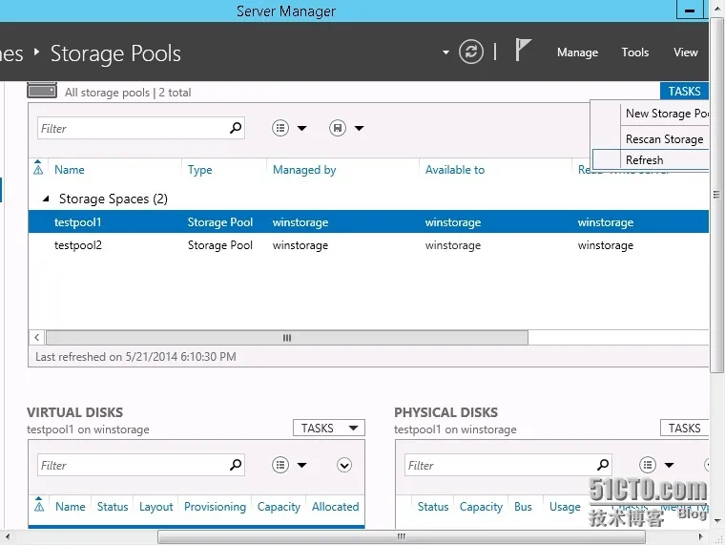Open the Virtual Disks TASKS dropdown

(x=328, y=429)
